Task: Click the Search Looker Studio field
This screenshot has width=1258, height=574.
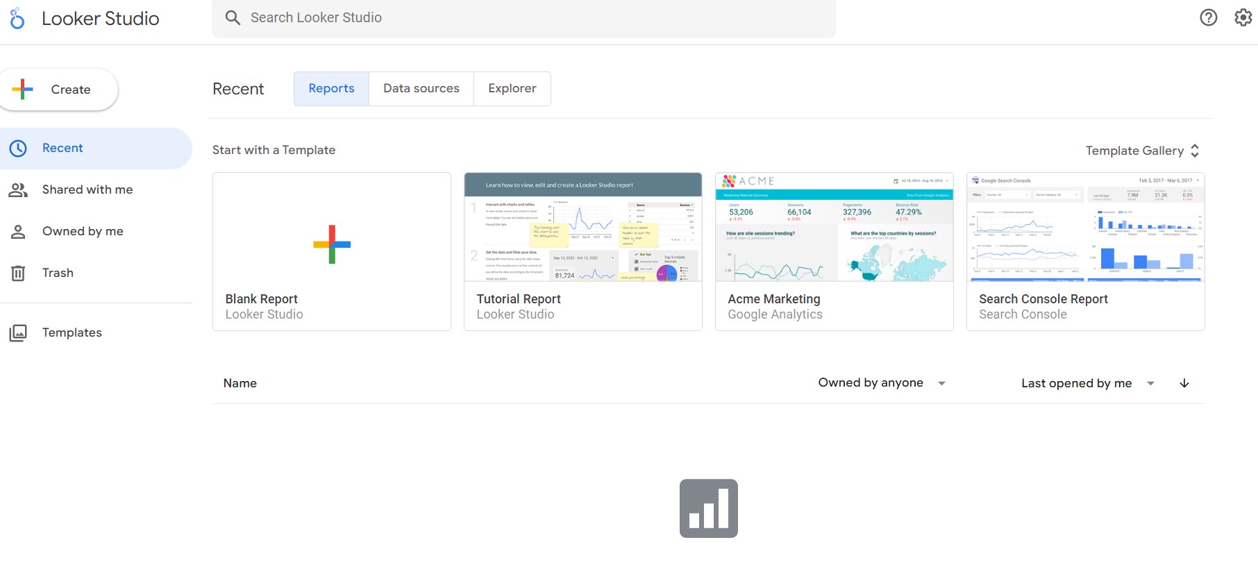Action: [x=524, y=18]
